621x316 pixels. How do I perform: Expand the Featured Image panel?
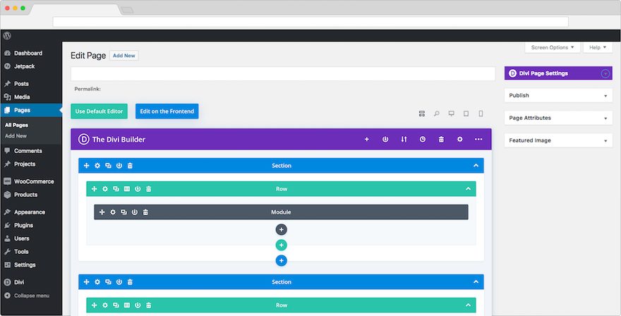(x=605, y=141)
